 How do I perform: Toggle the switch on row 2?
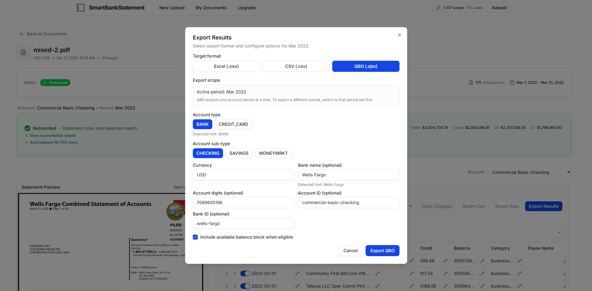point(245,273)
